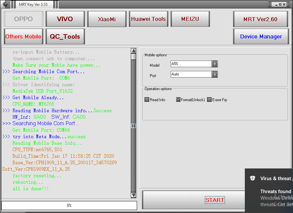Screen dimensions: 293x213
Task: Open the XiaoMi tools section
Action: [x=106, y=19]
